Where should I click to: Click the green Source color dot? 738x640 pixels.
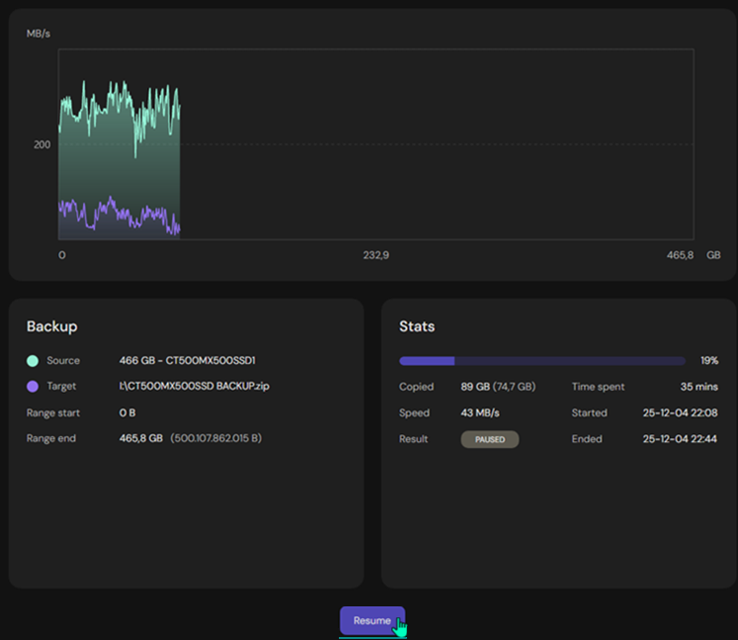coord(33,361)
